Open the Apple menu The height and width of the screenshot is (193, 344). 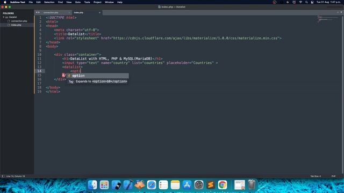5,2
